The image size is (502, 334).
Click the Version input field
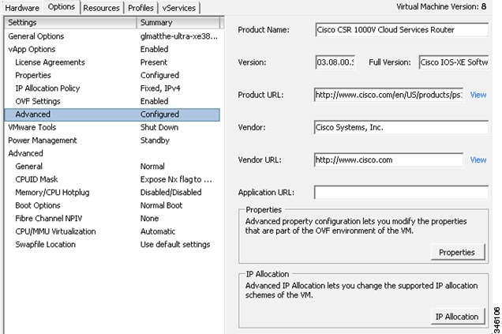(335, 62)
